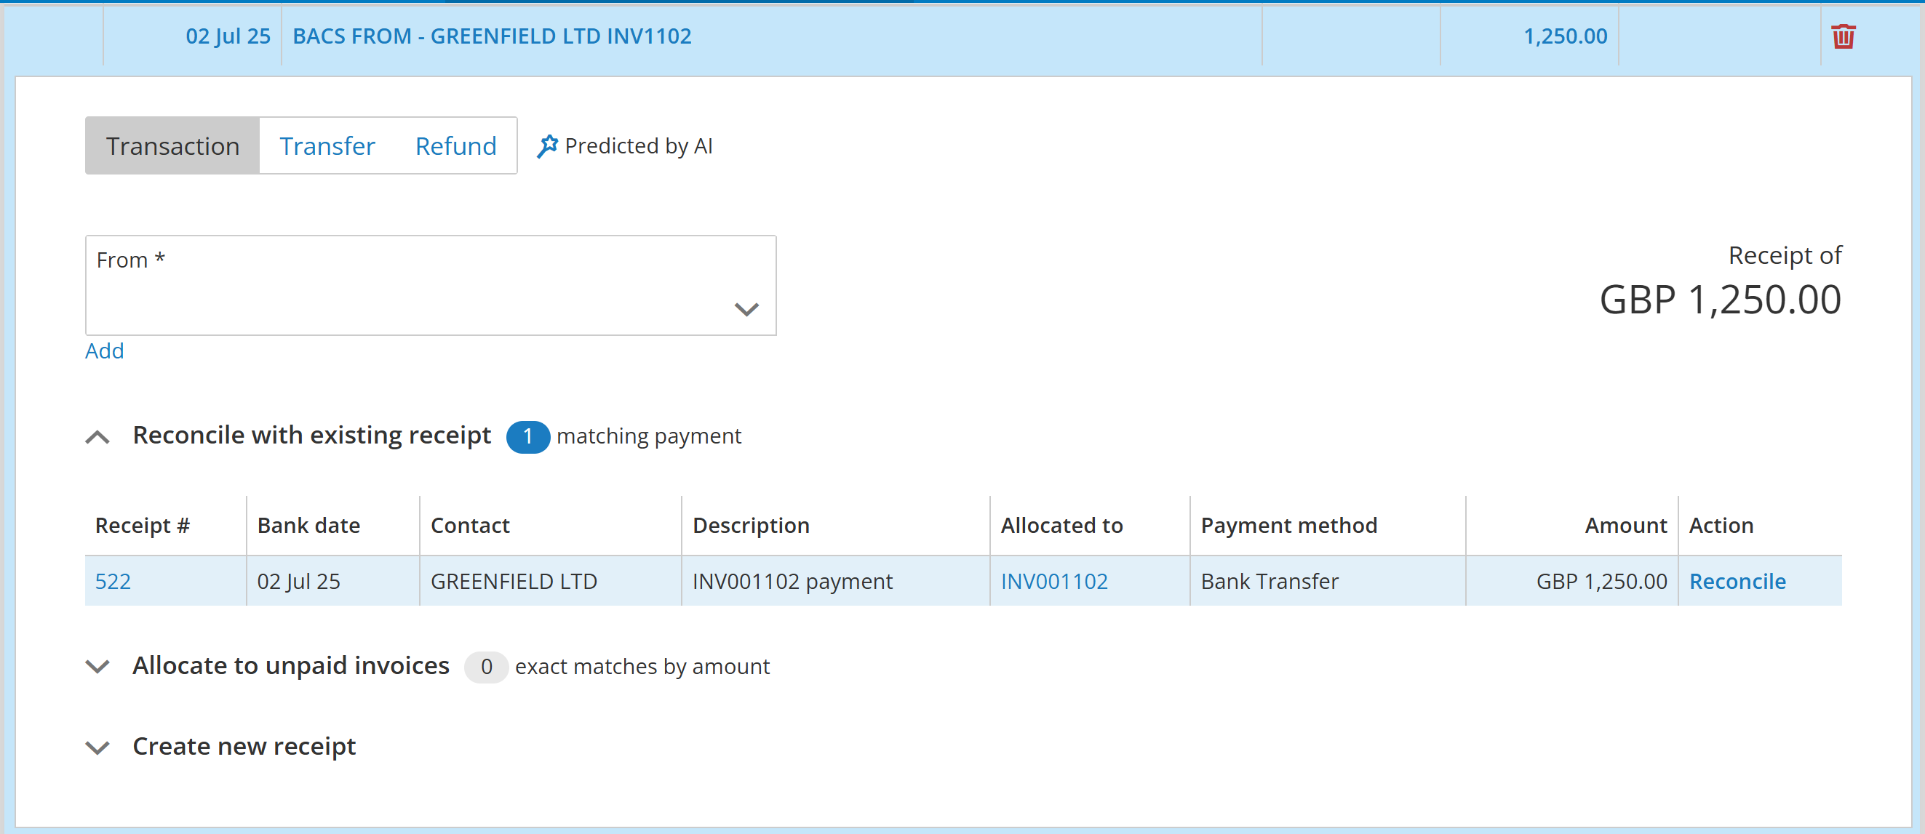Click the 1 matching payment badge

tap(527, 437)
